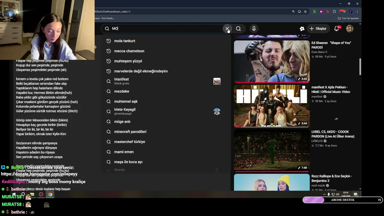Bookmark this page with the star icon
384x216 pixels.
305,11
